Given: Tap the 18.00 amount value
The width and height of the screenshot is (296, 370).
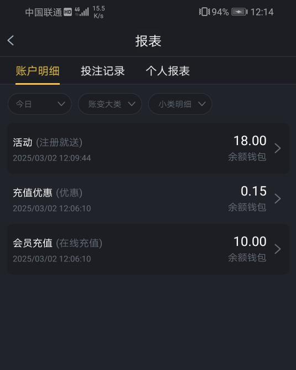Looking at the screenshot, I should (x=250, y=141).
